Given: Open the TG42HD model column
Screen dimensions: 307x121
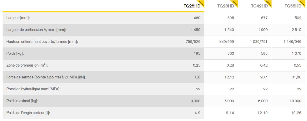Looking at the screenshot, I should tap(259, 6).
